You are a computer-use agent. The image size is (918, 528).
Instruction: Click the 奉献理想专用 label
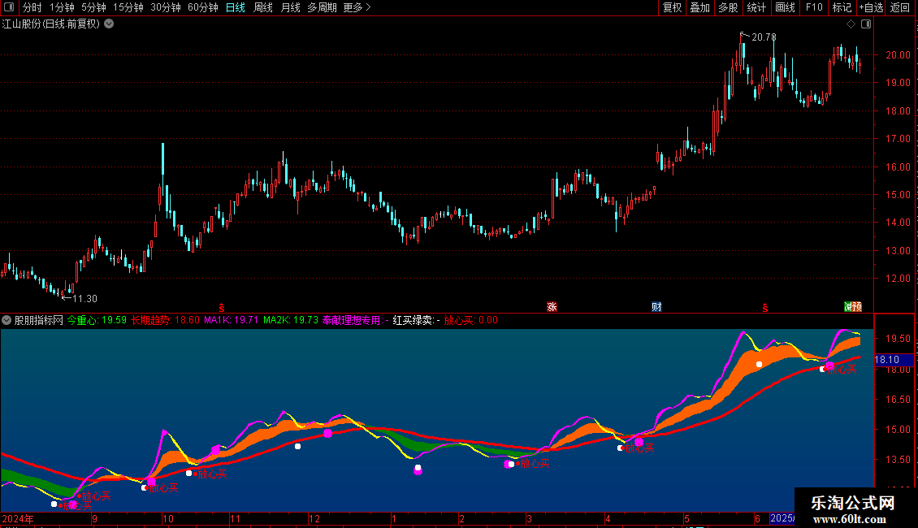[352, 320]
